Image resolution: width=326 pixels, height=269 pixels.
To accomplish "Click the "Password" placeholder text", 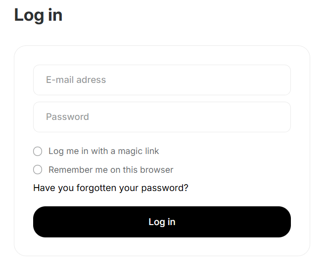I will point(67,117).
